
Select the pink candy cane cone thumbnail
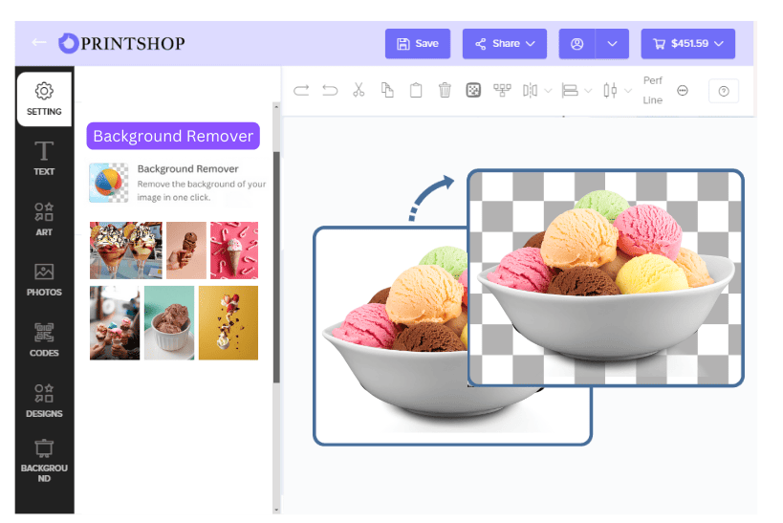click(234, 251)
